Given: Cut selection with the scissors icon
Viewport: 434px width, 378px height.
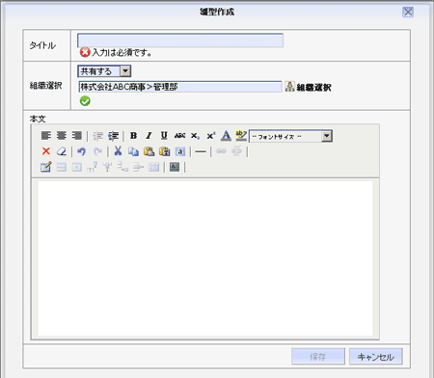Looking at the screenshot, I should point(118,151).
